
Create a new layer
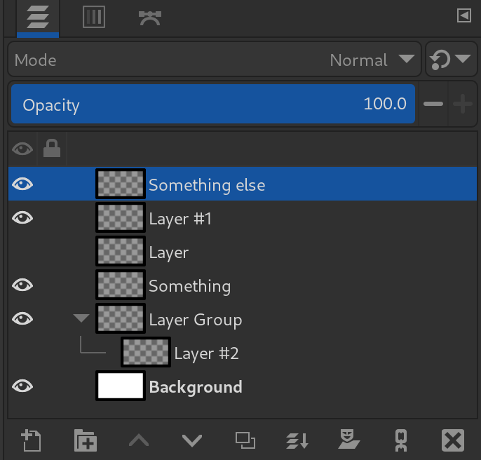click(x=31, y=440)
